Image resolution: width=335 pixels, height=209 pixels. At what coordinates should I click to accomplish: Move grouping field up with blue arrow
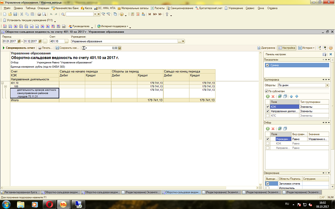click(292, 96)
